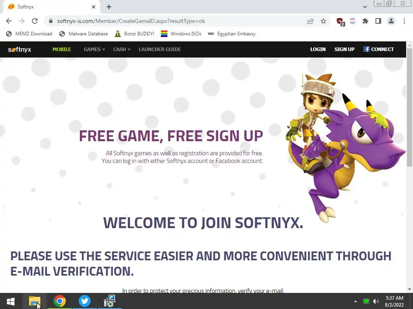Open uBlock Origin extension icon
This screenshot has width=413, height=309.
[340, 22]
